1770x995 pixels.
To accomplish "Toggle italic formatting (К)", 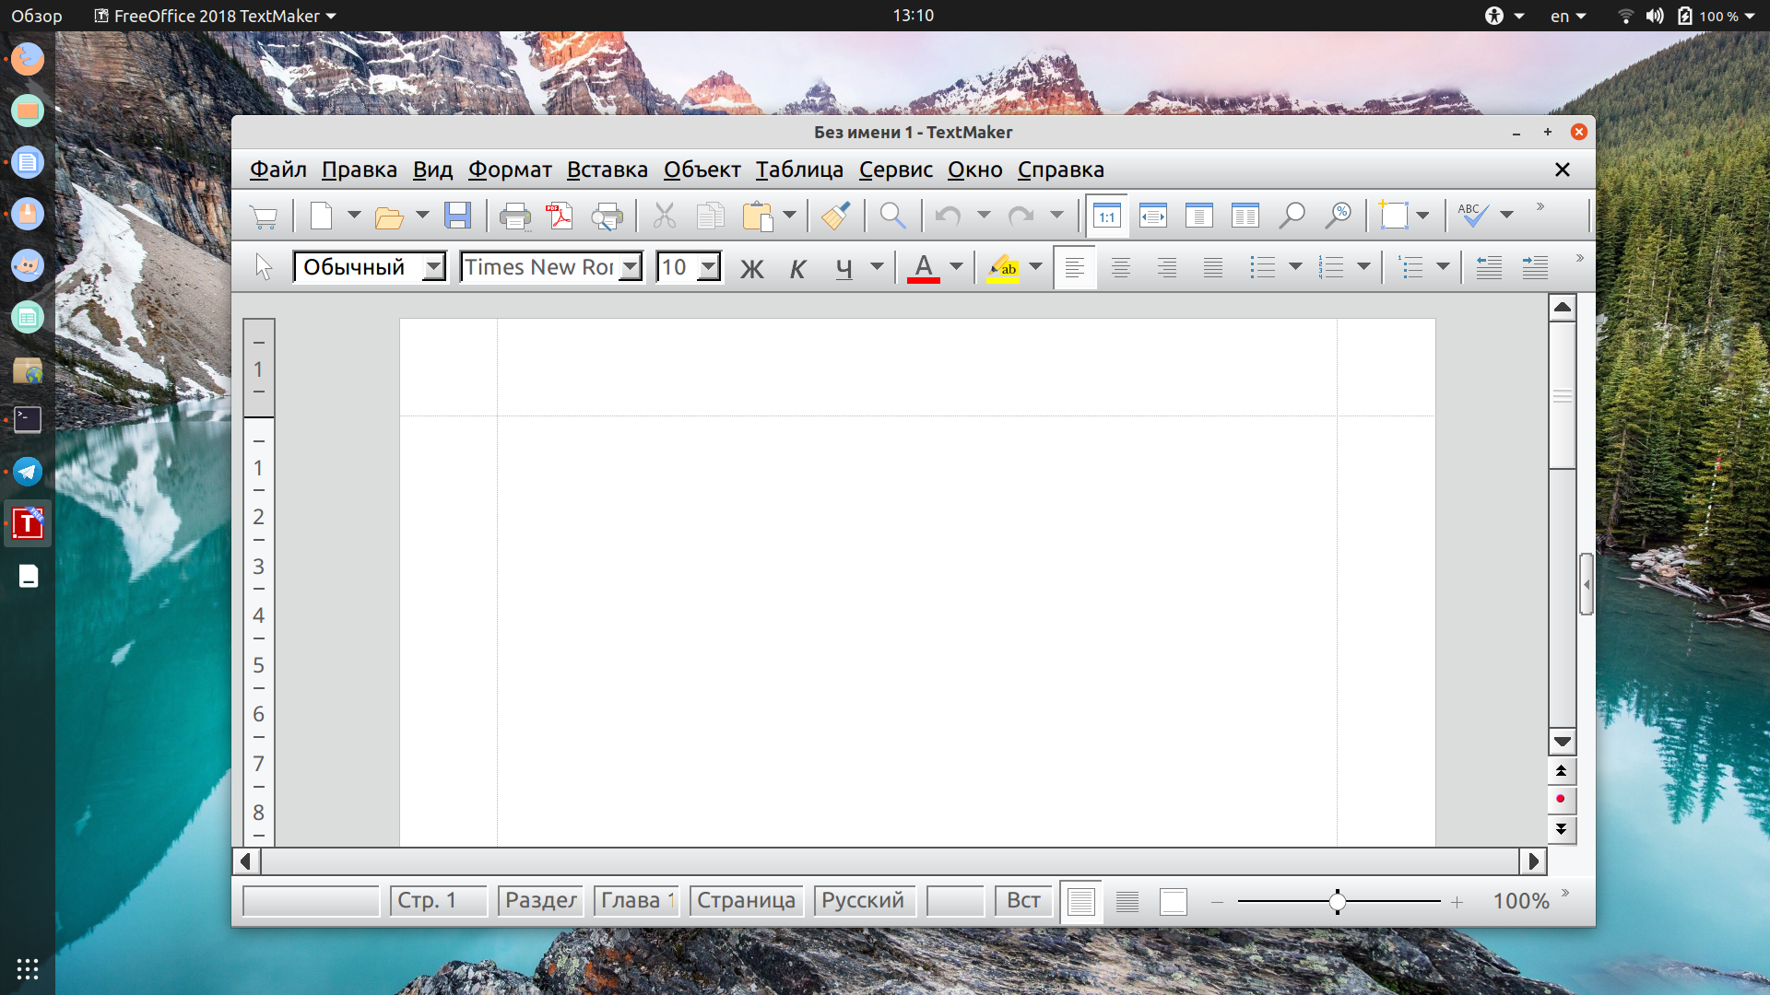I will coord(797,268).
